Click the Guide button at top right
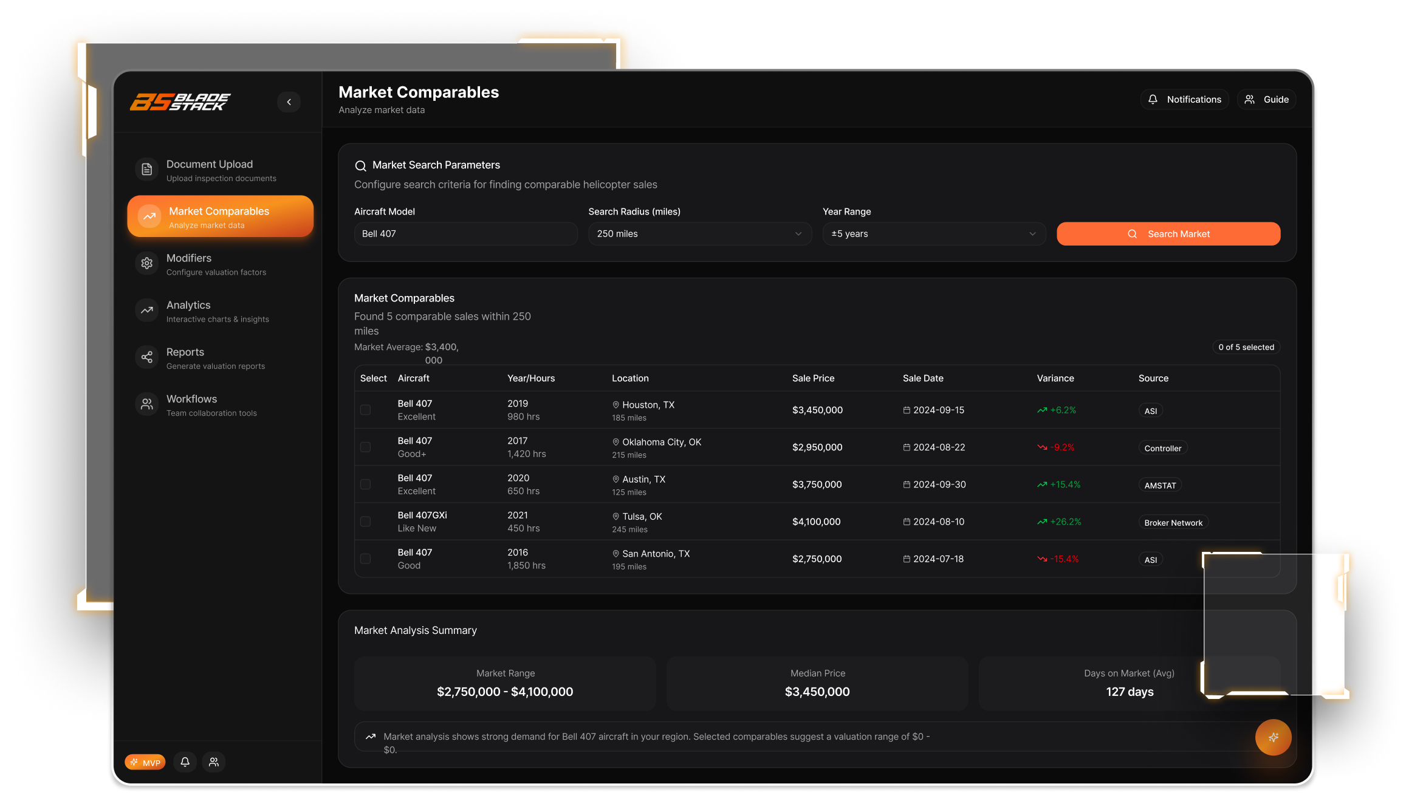The height and width of the screenshot is (795, 1406). (1266, 100)
